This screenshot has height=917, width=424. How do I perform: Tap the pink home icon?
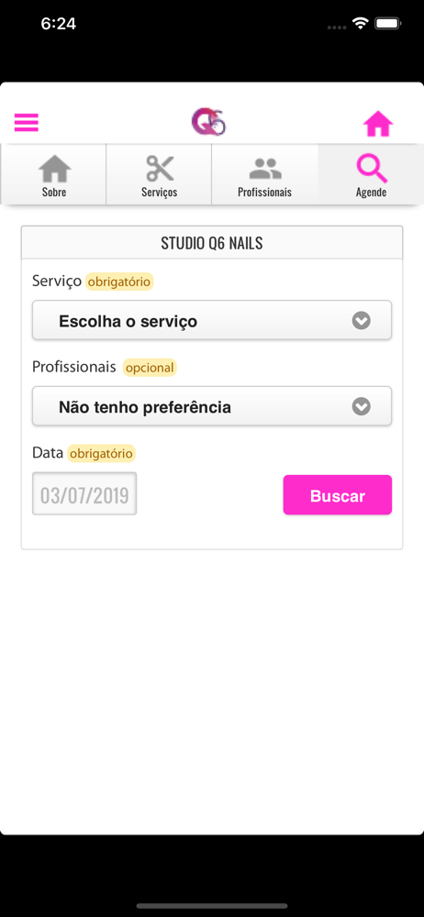pyautogui.click(x=378, y=124)
